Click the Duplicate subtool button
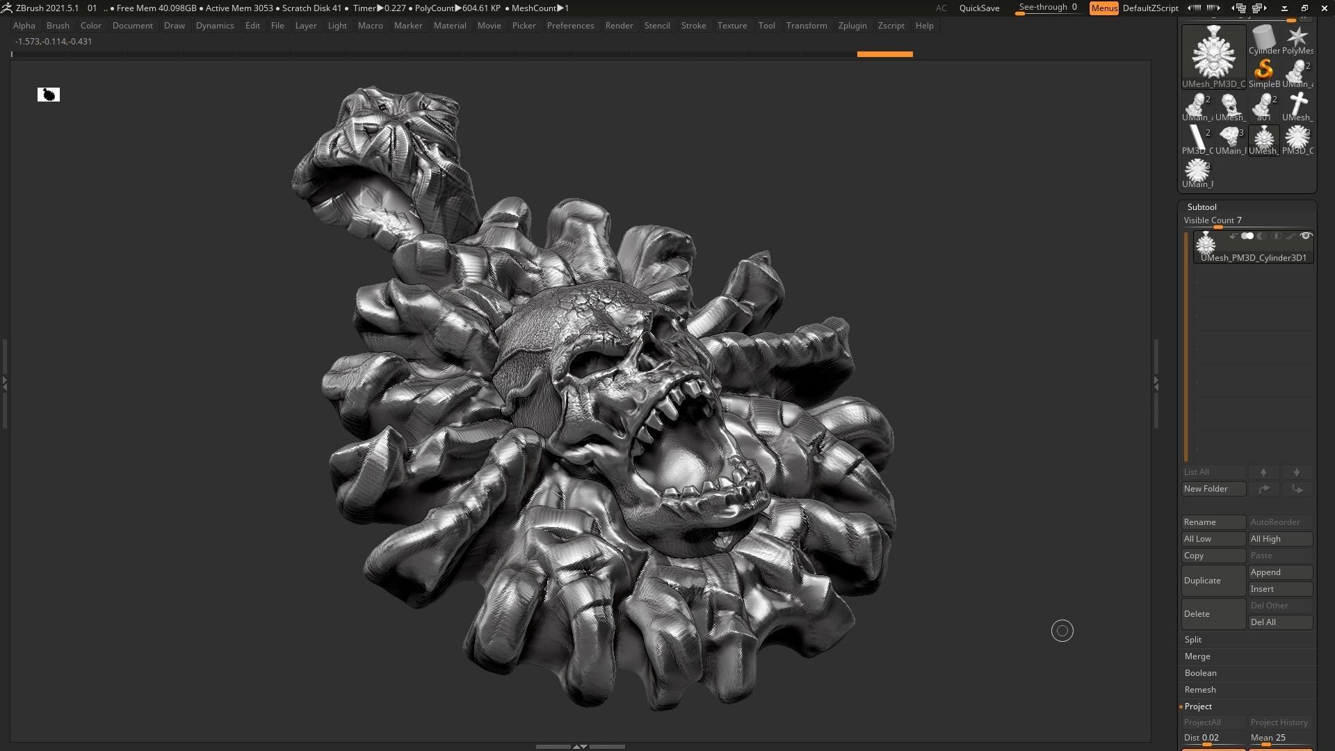1335x751 pixels. click(1213, 581)
